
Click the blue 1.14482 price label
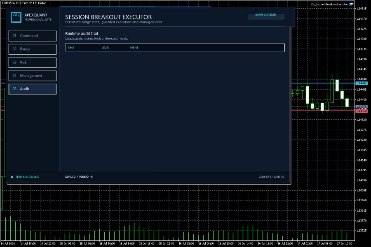[x=361, y=83]
